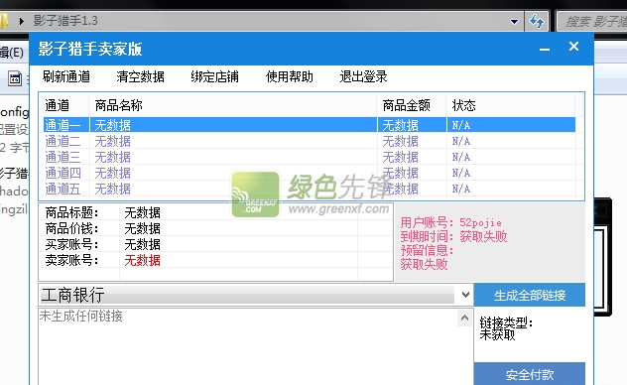
Task: Click the text area scroll up arrow
Action: [x=464, y=318]
